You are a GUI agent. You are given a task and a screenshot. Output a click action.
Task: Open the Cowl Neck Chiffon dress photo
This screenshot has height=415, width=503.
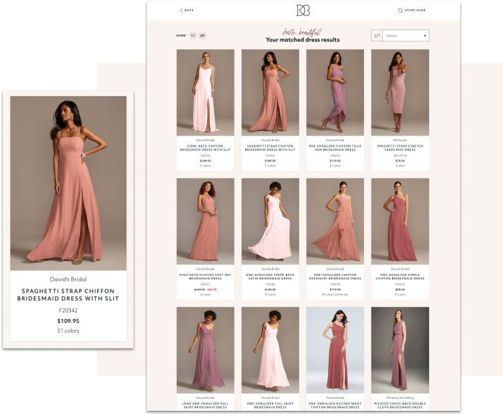[x=205, y=93]
